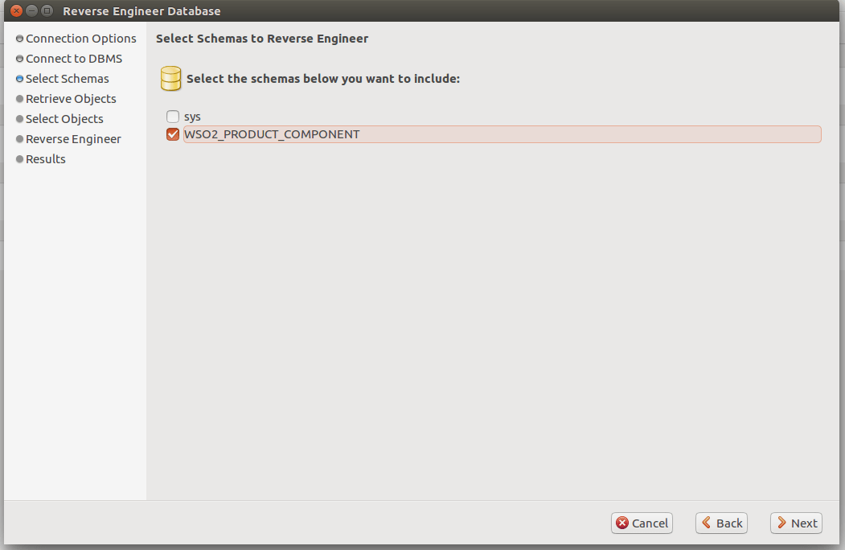Open the Connection Options step
This screenshot has width=845, height=550.
(80, 39)
